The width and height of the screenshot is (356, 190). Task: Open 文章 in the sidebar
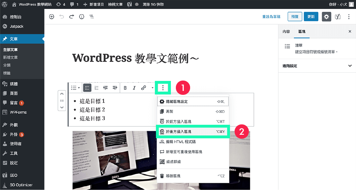[x=22, y=39]
